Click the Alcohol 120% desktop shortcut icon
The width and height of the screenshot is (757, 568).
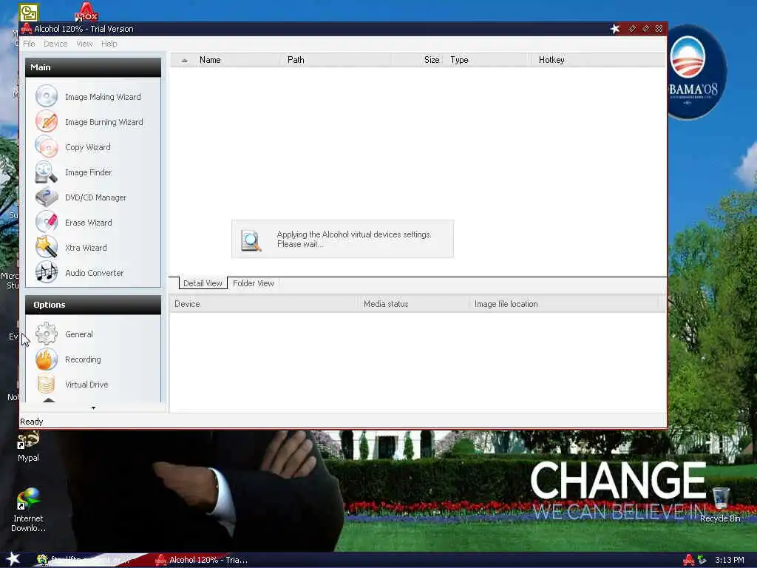tap(86, 12)
